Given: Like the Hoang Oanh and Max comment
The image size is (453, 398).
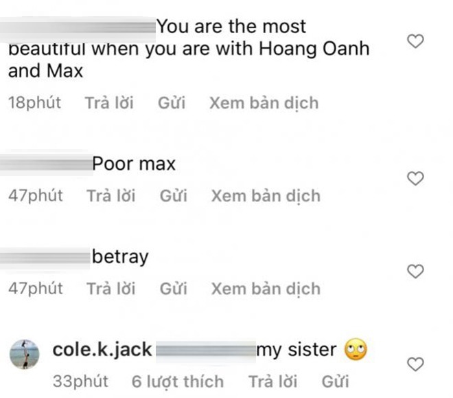Looking at the screenshot, I should (x=415, y=43).
